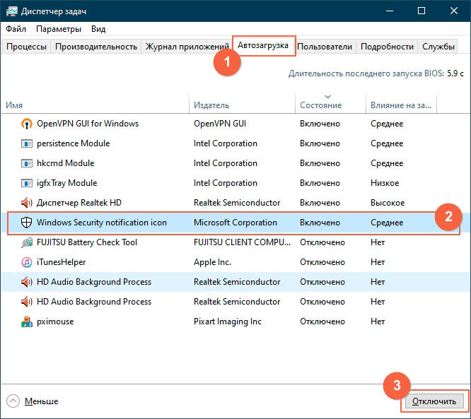Viewport: 471px width, 419px height.
Task: Sort by the Состояние column header
Action: click(x=330, y=105)
